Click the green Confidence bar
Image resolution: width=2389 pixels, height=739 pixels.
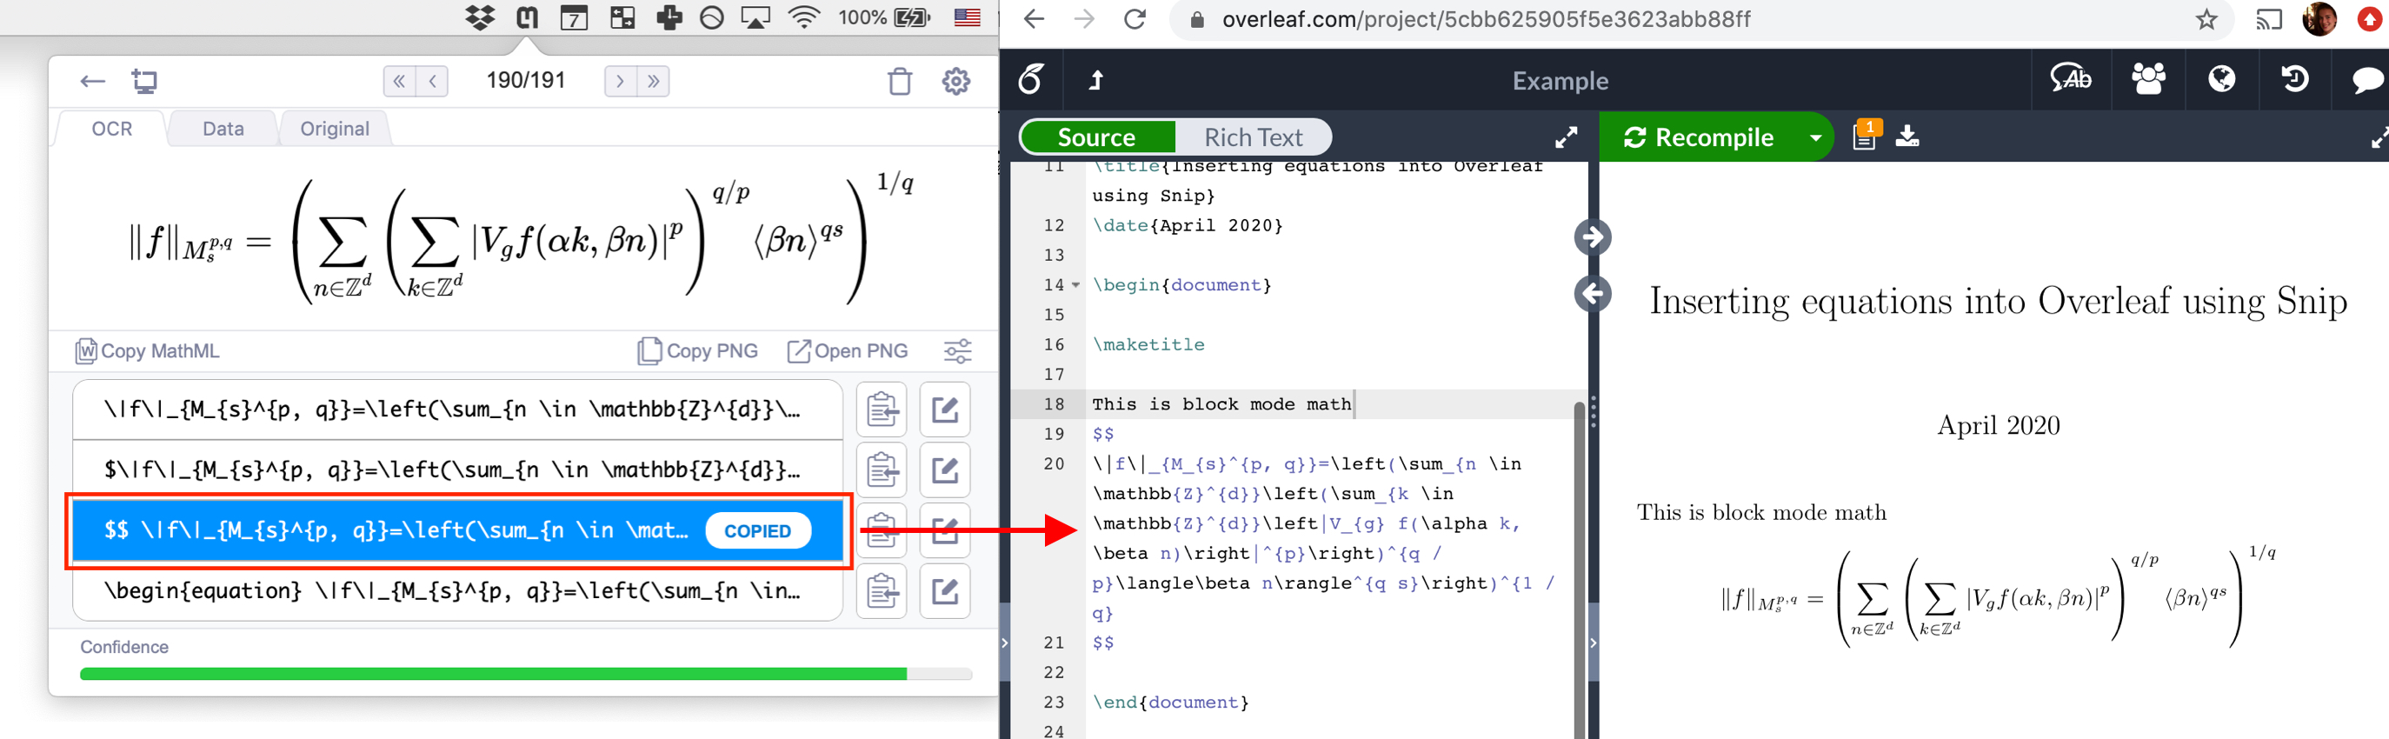[494, 674]
